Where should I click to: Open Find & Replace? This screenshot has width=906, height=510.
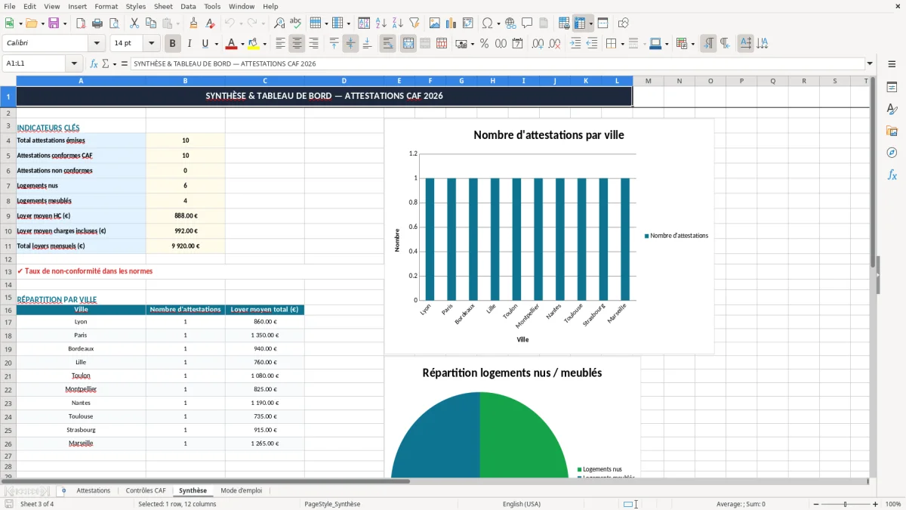tap(279, 23)
